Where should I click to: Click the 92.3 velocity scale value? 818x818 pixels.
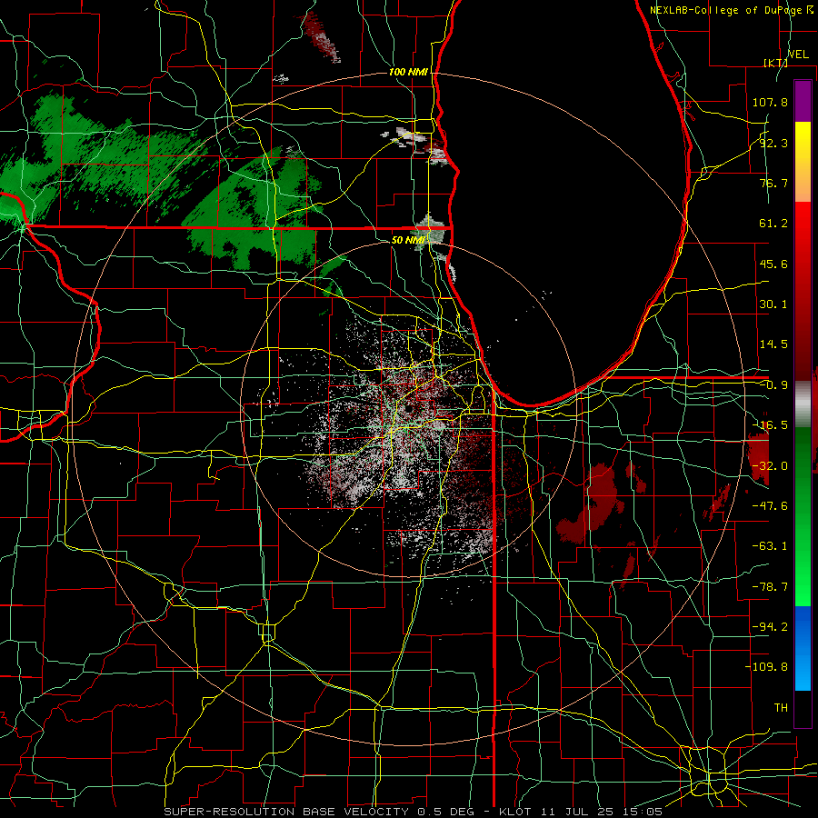773,143
